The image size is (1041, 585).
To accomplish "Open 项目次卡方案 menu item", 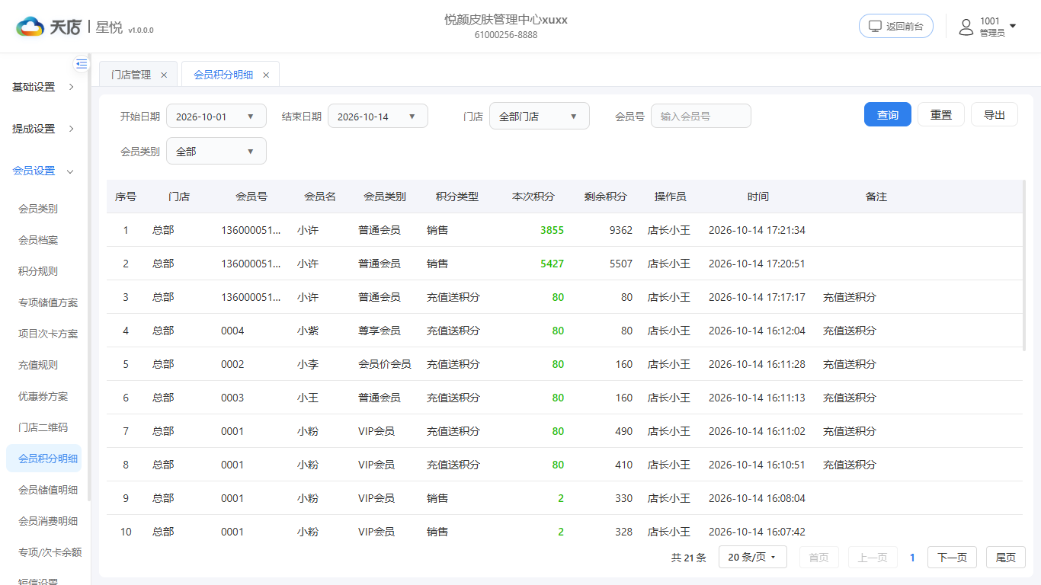I will click(x=48, y=334).
